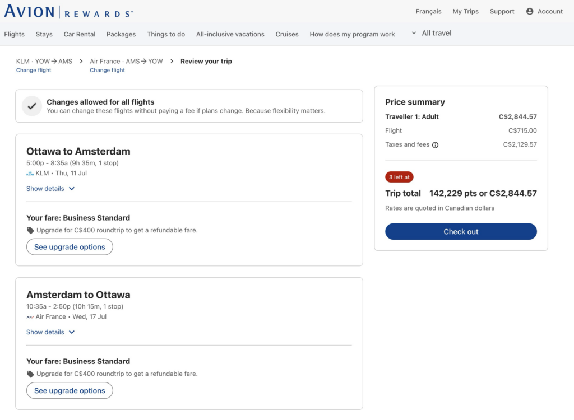Select Car Rental in the navigation
Screen dimensions: 574x420
80,34
